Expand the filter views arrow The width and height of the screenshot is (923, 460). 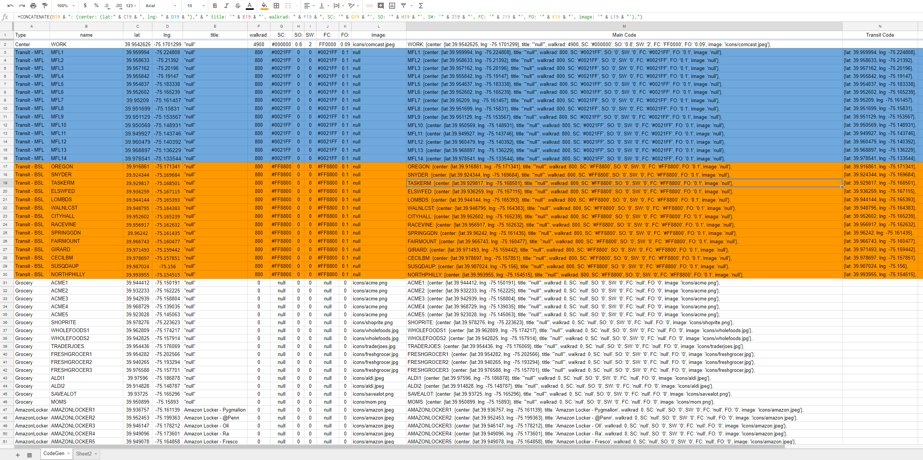point(411,6)
